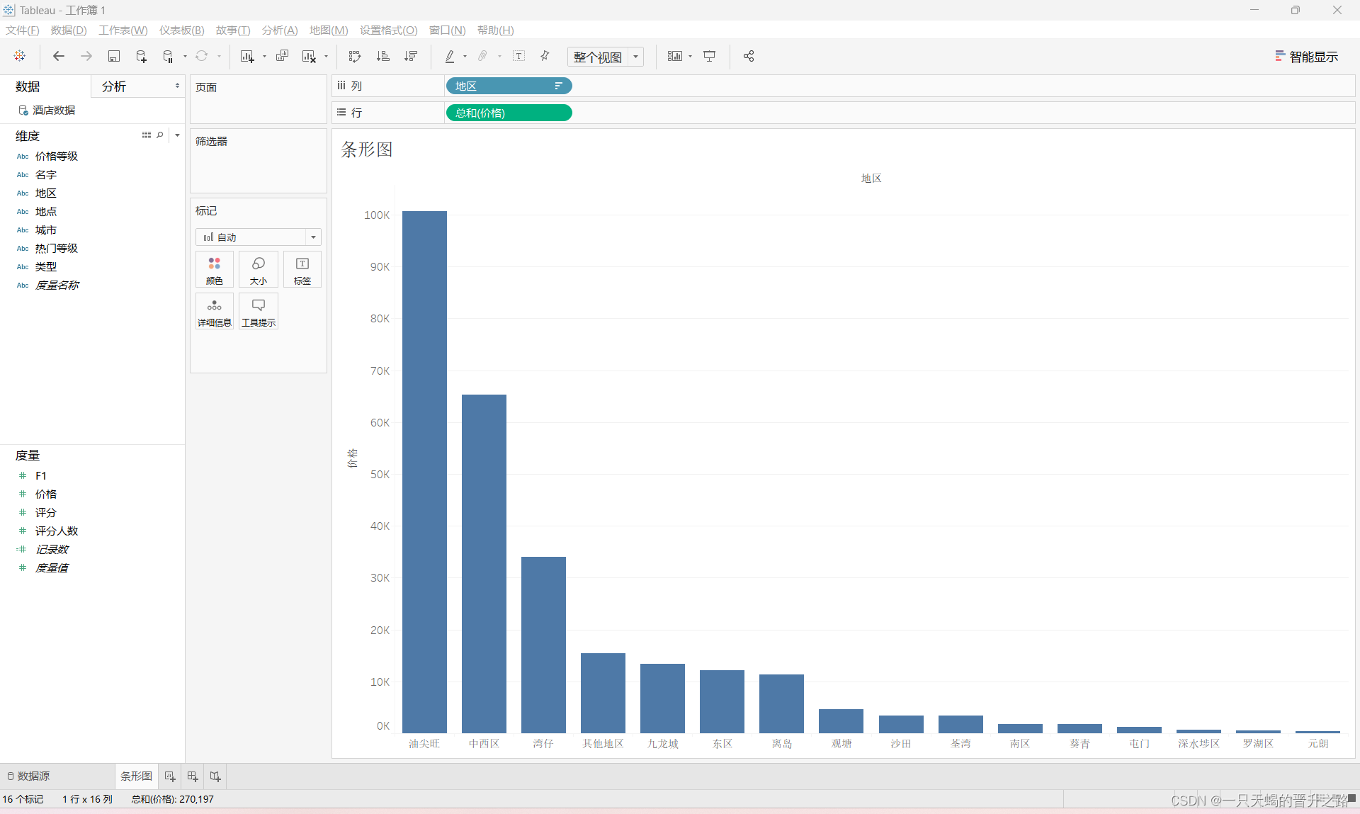Create a new worksheet from the toolbar
Screen dimensions: 1360x814
click(247, 56)
